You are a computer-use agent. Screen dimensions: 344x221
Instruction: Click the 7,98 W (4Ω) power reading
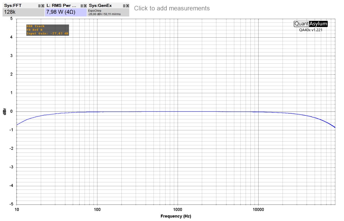[x=61, y=12]
